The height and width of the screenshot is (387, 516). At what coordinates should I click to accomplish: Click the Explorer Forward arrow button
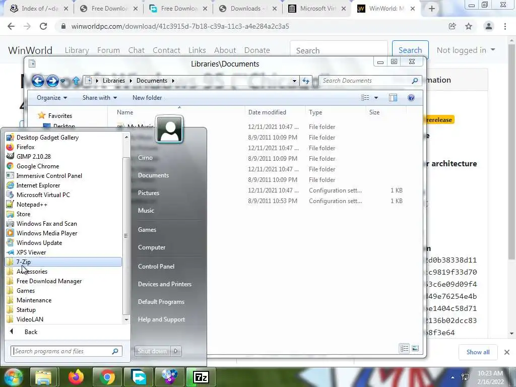(x=52, y=81)
